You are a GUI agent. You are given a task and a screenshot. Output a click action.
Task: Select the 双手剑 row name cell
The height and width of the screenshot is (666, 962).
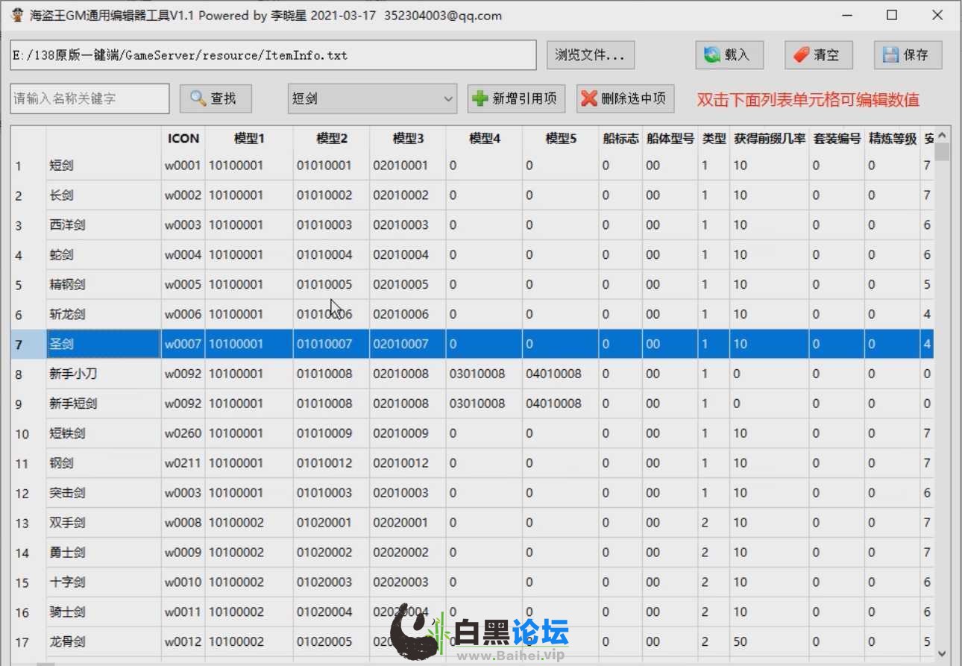104,523
